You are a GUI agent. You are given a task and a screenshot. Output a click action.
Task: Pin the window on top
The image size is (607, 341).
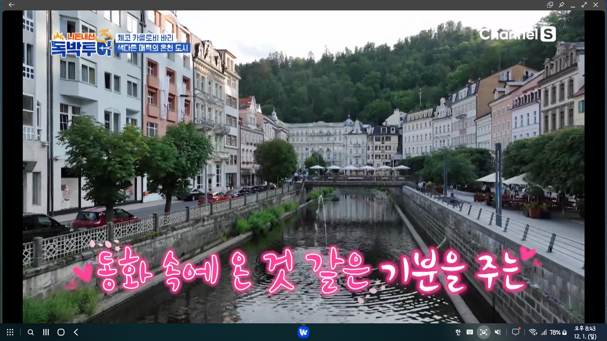click(561, 5)
